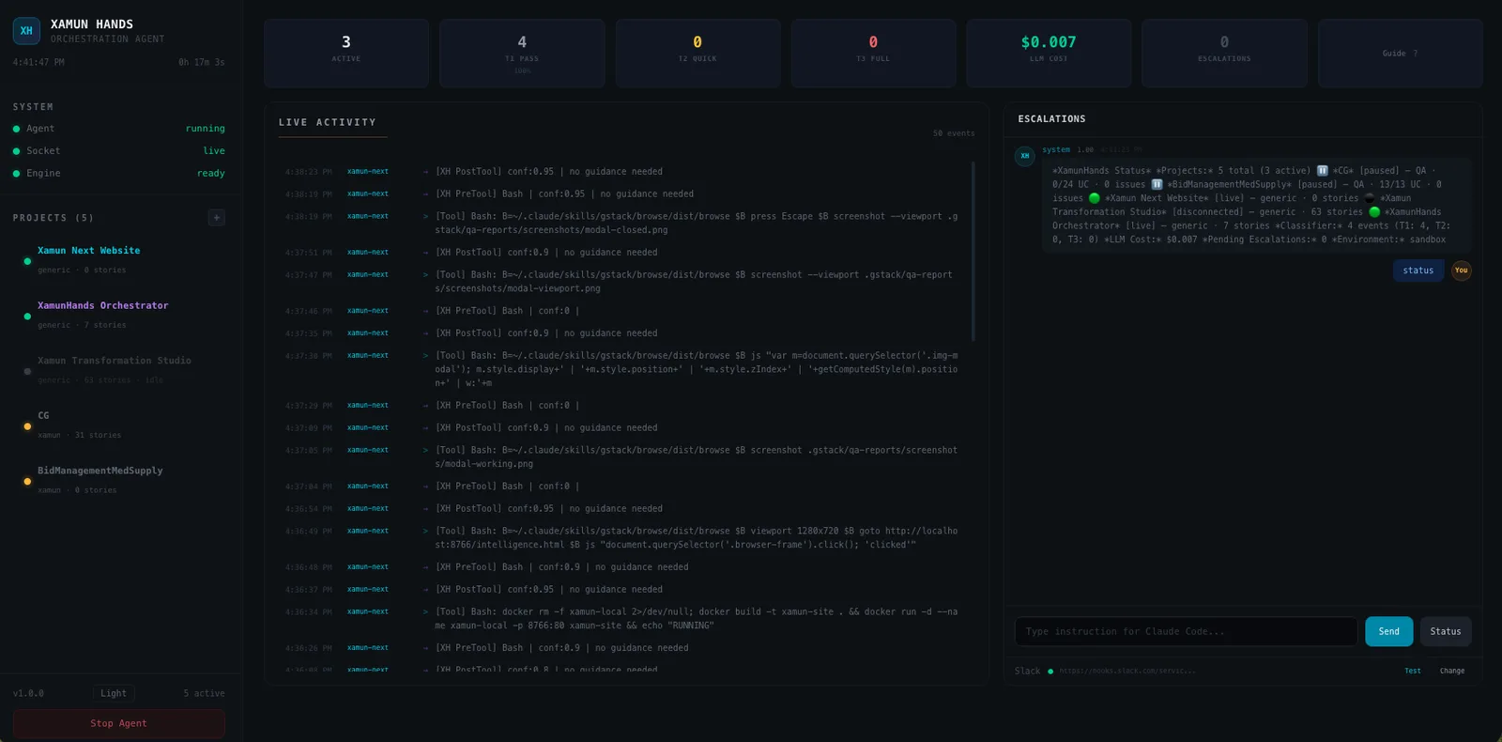Click the Status button next to Send

click(x=1446, y=631)
